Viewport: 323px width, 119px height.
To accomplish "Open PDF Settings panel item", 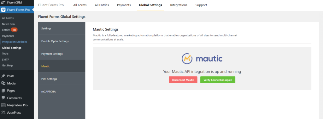I will 62,79.
